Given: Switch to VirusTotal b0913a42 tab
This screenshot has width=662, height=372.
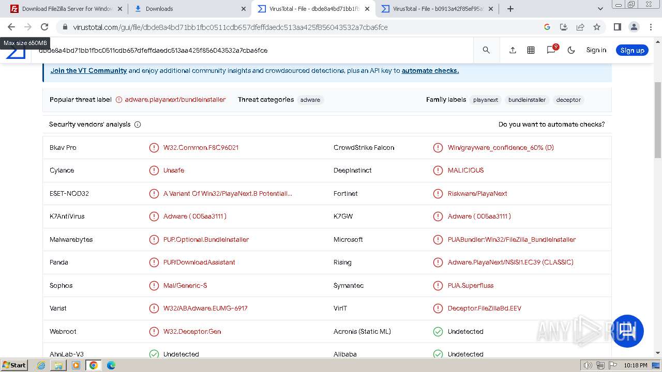Looking at the screenshot, I should [x=437, y=9].
